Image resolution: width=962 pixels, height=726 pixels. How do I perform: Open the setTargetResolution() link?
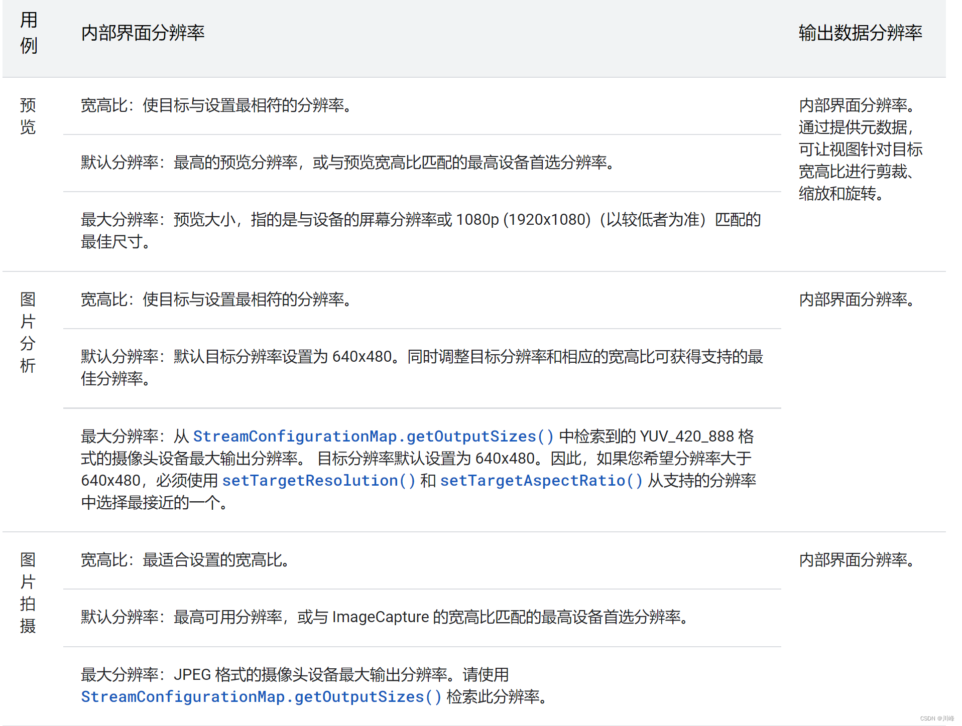click(319, 480)
